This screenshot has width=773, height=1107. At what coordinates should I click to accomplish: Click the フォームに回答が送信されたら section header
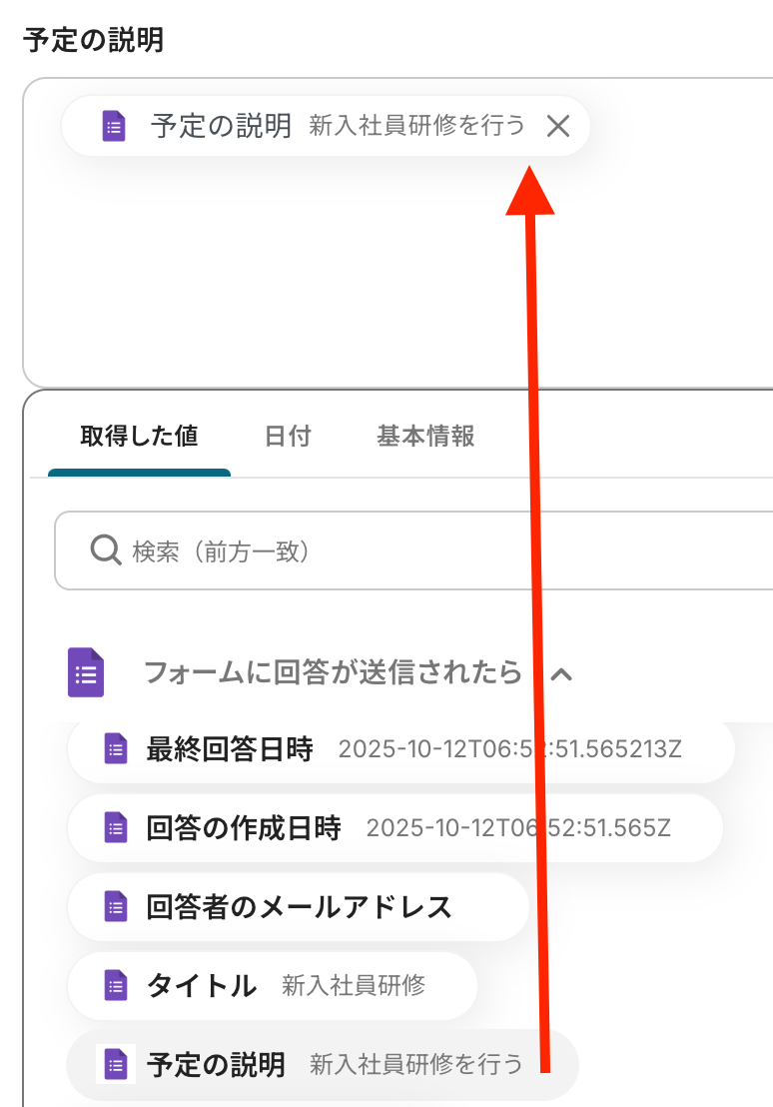tap(333, 672)
